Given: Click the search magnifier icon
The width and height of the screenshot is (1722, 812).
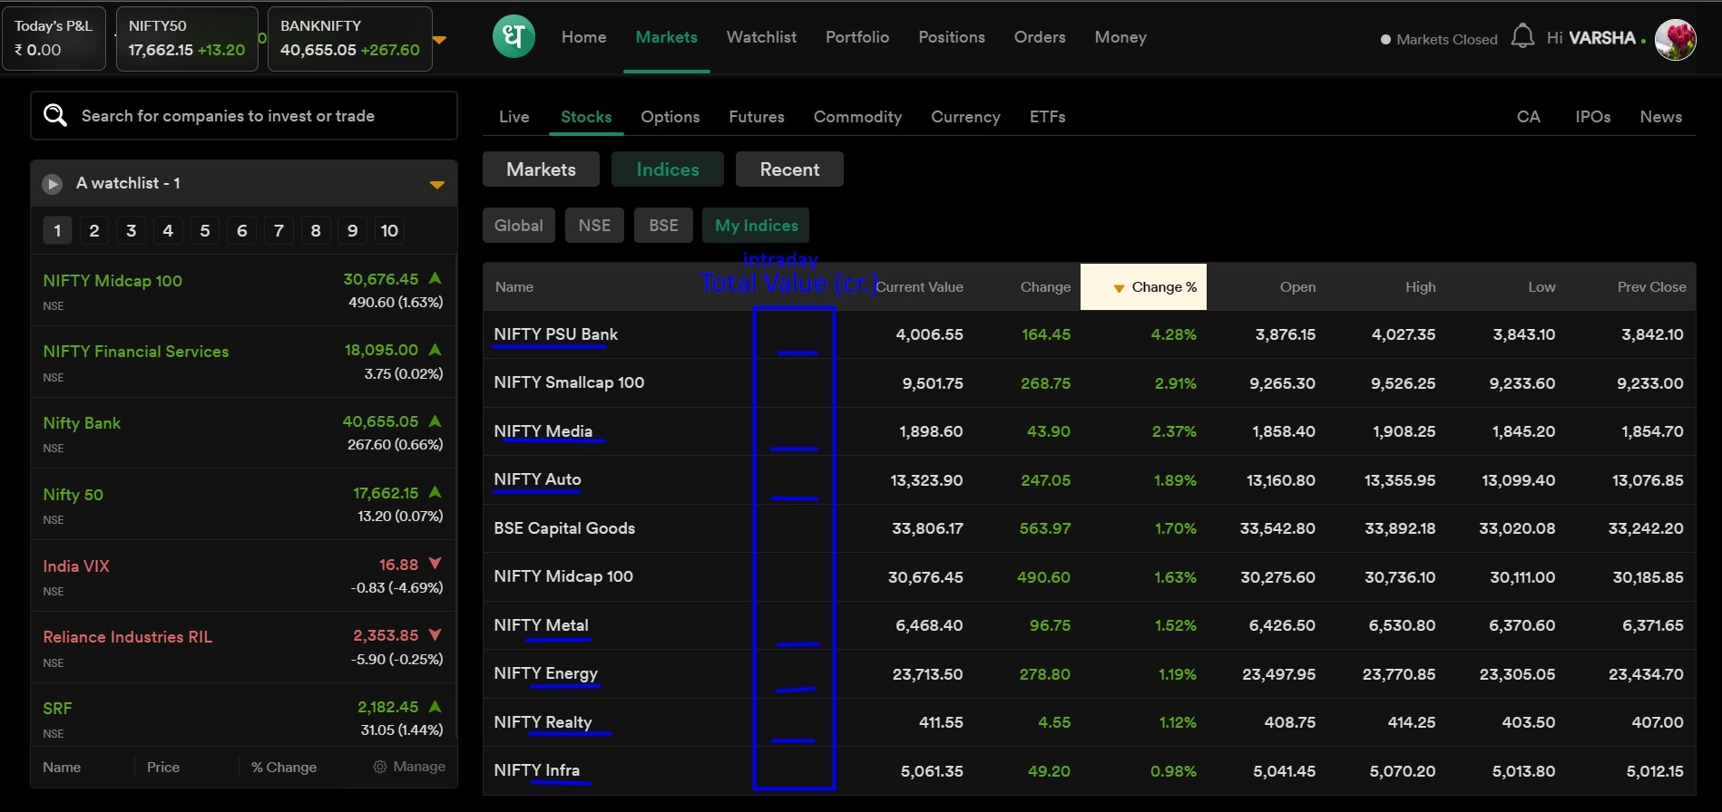Looking at the screenshot, I should pos(55,115).
